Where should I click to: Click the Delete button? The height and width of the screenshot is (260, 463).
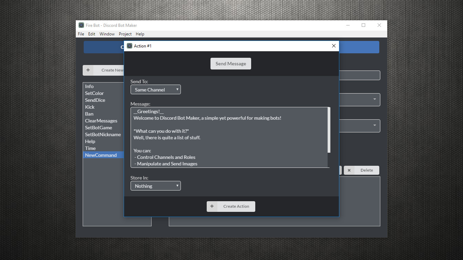[367, 170]
